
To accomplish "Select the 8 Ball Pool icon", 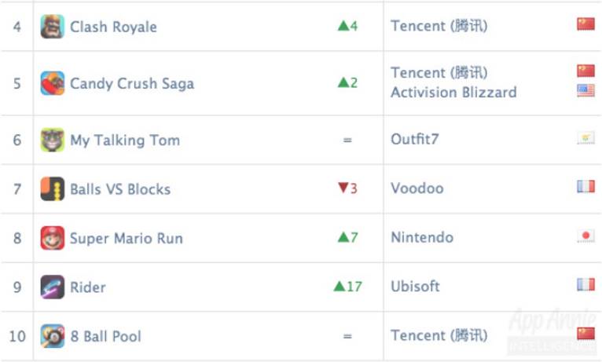I will pos(53,336).
